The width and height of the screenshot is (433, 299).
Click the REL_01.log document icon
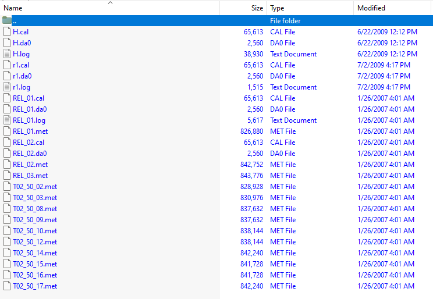coord(7,120)
